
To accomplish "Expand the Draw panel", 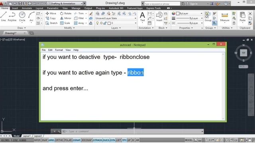I will pyautogui.click(x=22, y=28).
